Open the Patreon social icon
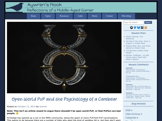This screenshot has width=162, height=121. (x=131, y=27)
